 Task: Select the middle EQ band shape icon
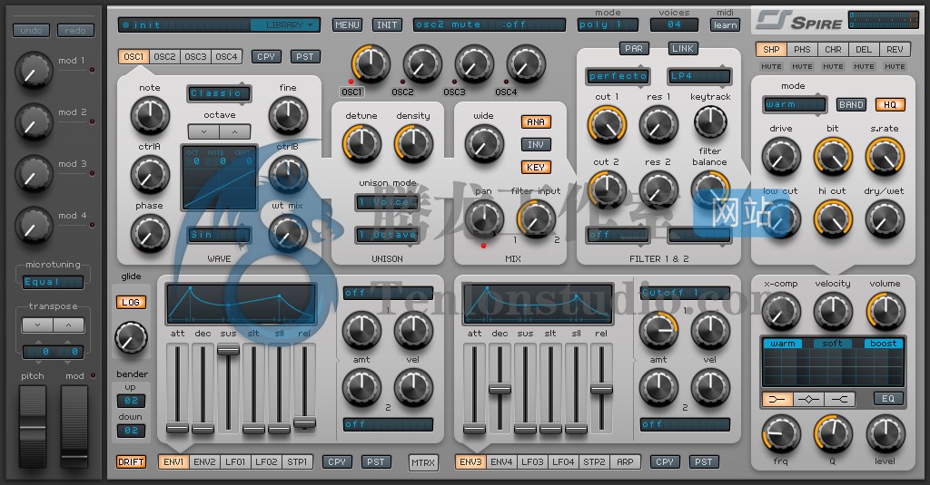coord(808,399)
